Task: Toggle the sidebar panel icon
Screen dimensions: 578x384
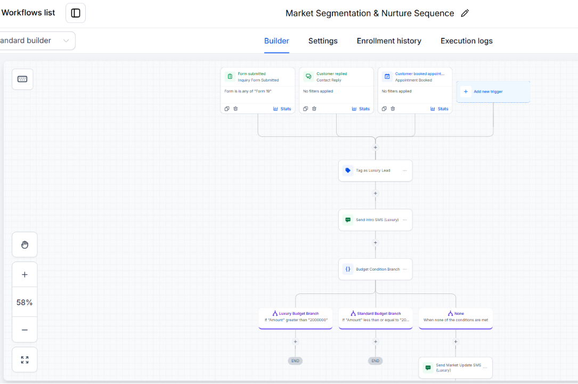Action: tap(76, 13)
